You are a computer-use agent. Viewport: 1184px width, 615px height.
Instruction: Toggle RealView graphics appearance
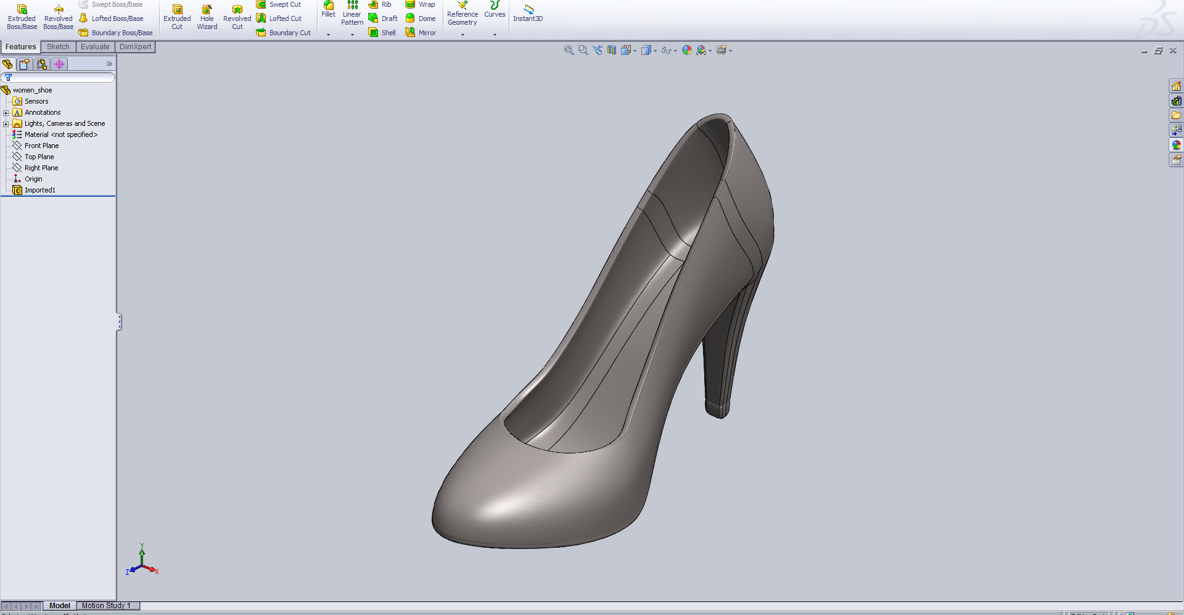point(687,50)
